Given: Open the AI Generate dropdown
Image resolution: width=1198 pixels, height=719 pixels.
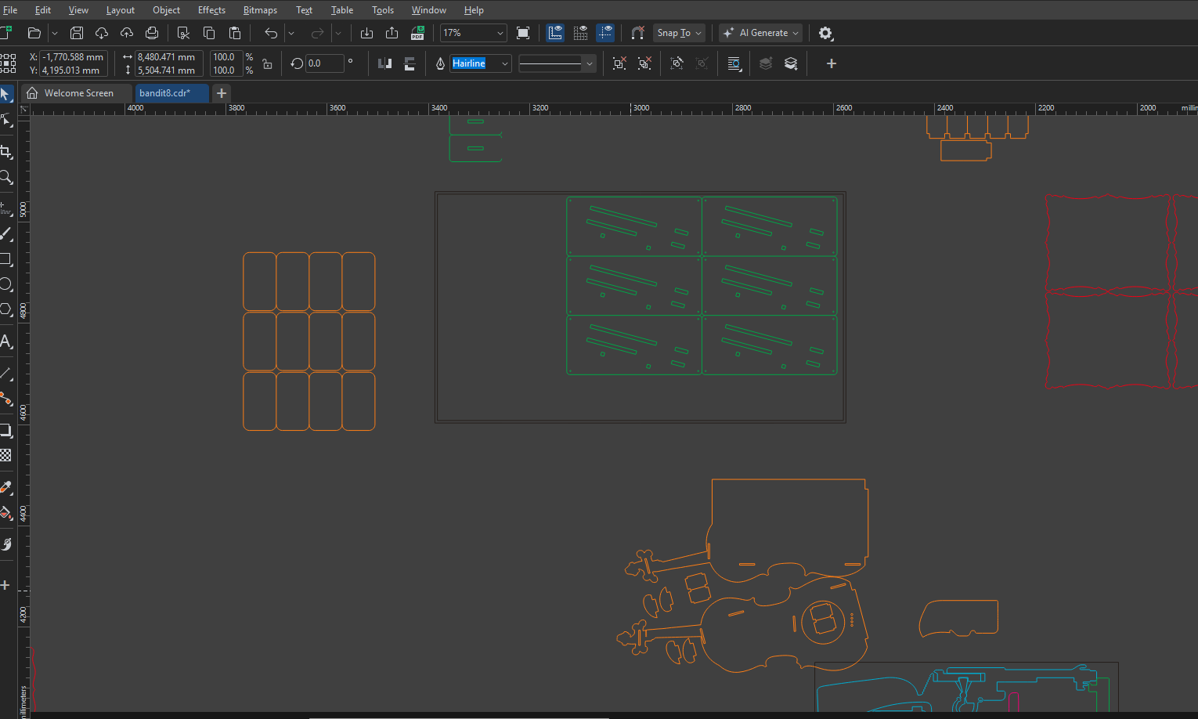Looking at the screenshot, I should pyautogui.click(x=761, y=33).
